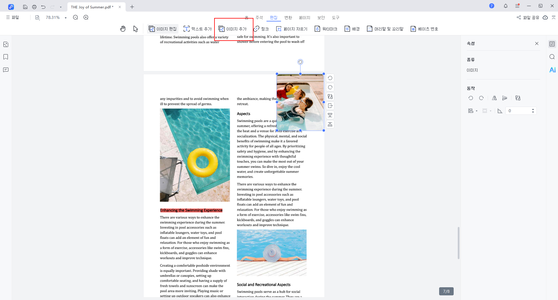Rotate right in the 동작 section
The image size is (558, 300).
481,98
